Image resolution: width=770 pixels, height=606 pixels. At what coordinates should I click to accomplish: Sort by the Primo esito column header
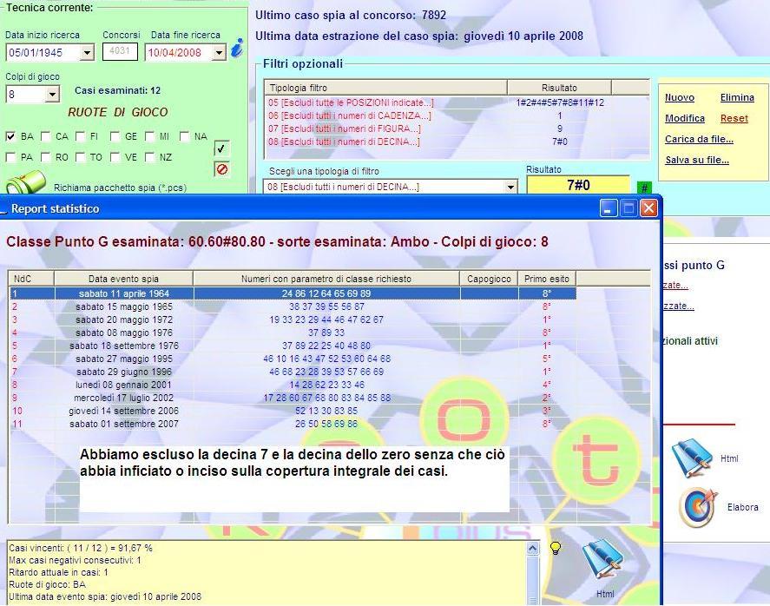547,279
